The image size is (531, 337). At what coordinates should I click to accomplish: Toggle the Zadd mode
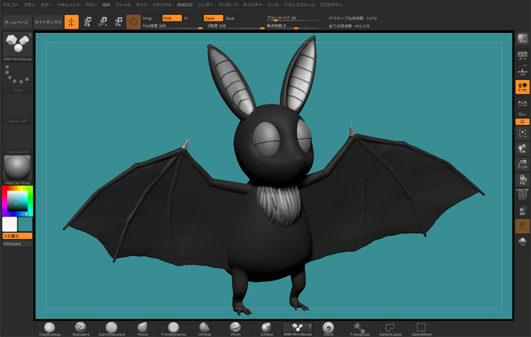[214, 18]
